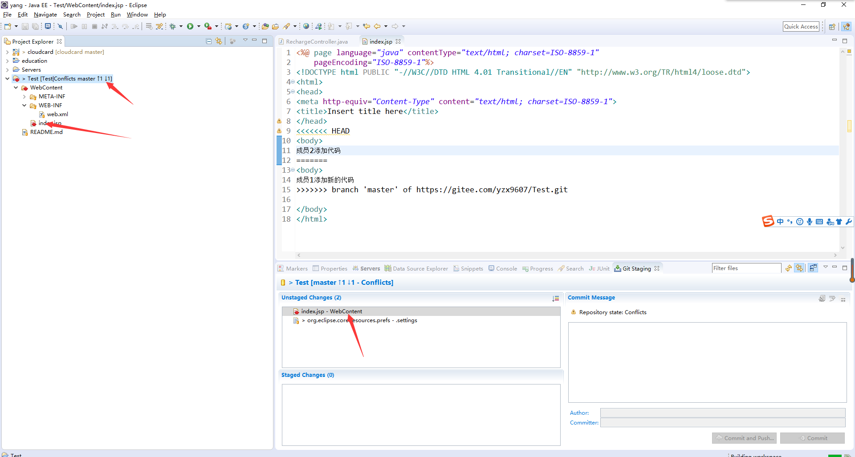The image size is (855, 457).
Task: Toggle Use Step Filters
Action: pyautogui.click(x=159, y=26)
